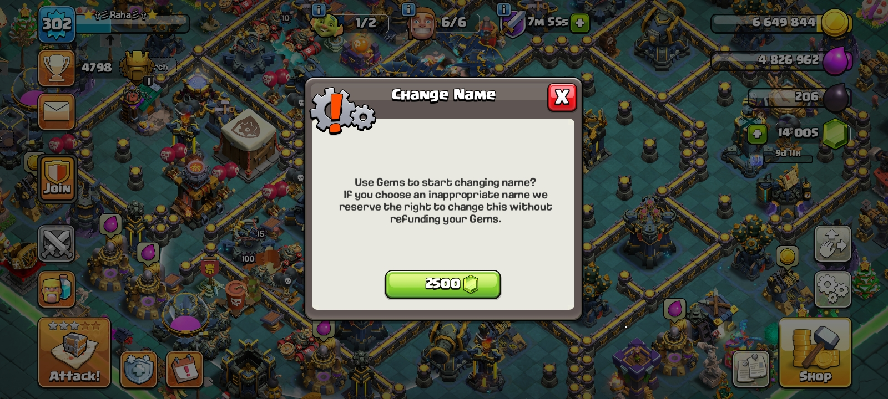The image size is (888, 399).
Task: Open crossed swords battle log
Action: coord(57,244)
